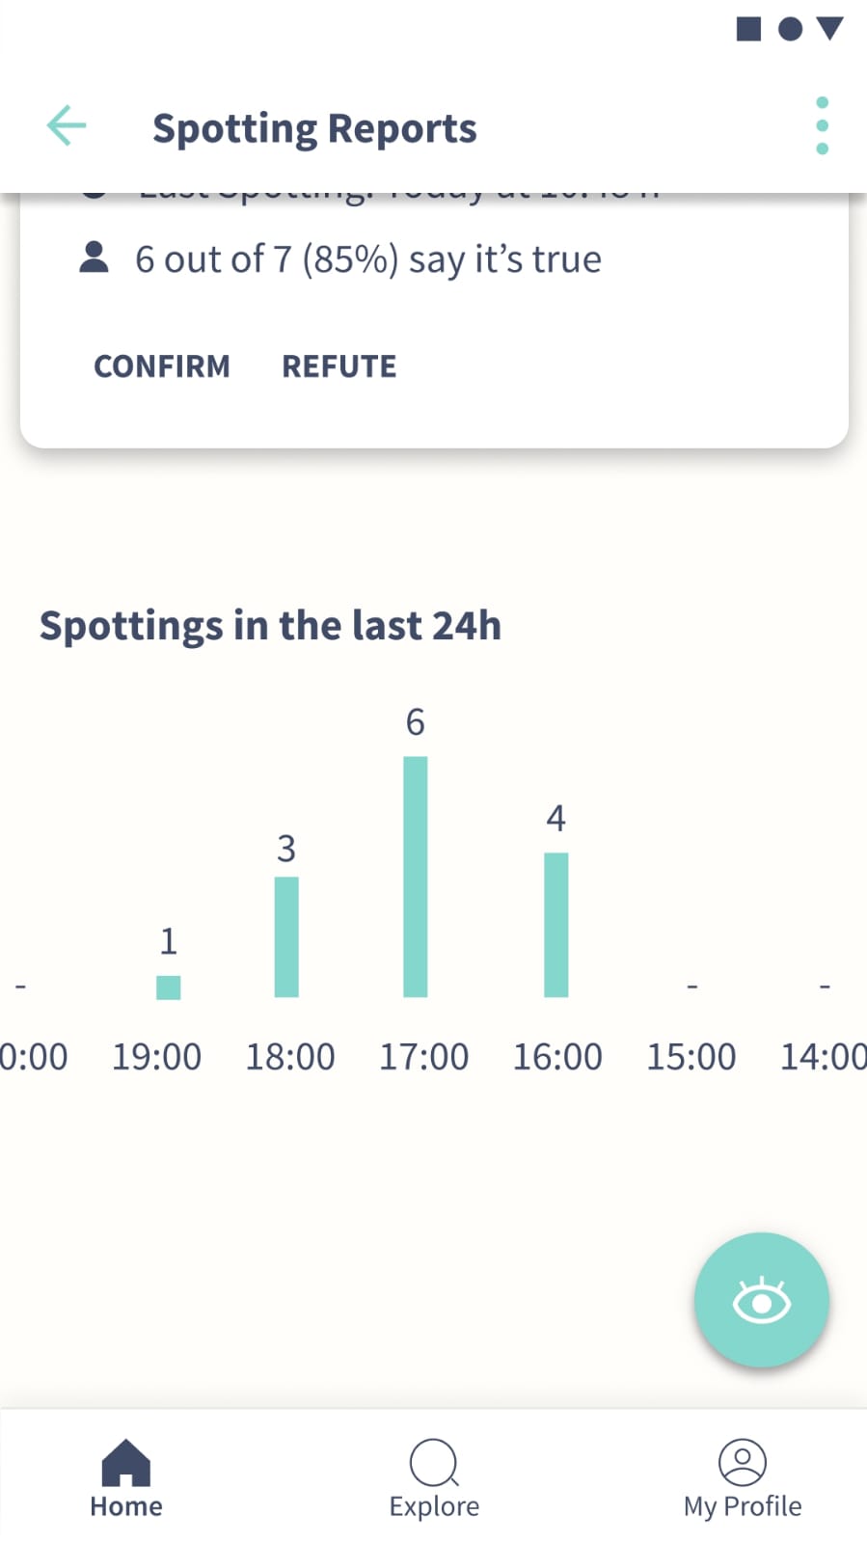Select the 16:00 bar with 4 spottings
The width and height of the screenshot is (867, 1542).
pyautogui.click(x=556, y=925)
